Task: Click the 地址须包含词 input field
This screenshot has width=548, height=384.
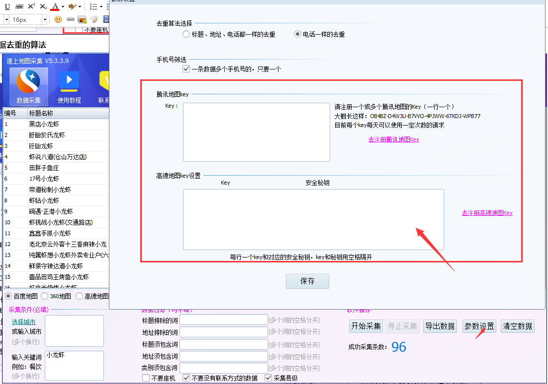Action: point(224,356)
